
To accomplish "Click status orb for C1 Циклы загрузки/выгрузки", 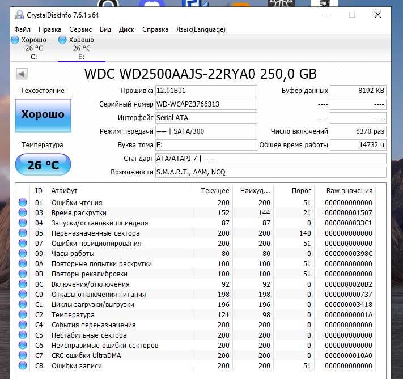I will [x=23, y=304].
